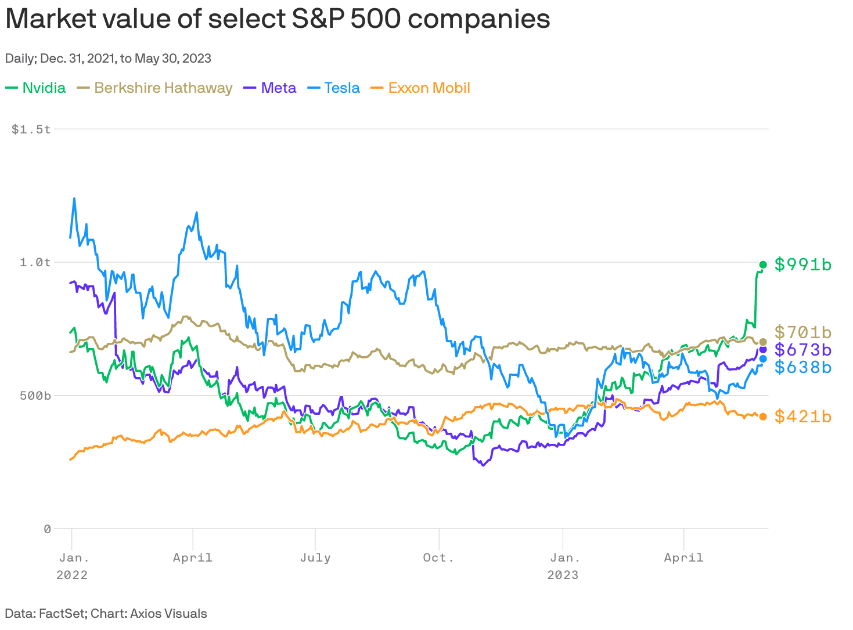Click the blue Tesla endpoint dot
Screen dimensions: 853x630
[763, 359]
